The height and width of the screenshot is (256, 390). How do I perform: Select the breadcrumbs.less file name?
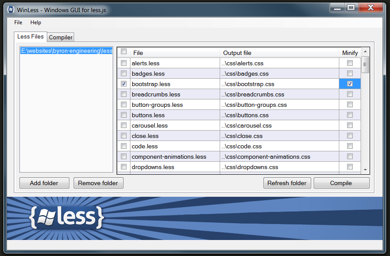(156, 95)
